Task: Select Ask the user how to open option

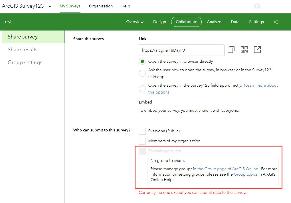Action: [142, 73]
